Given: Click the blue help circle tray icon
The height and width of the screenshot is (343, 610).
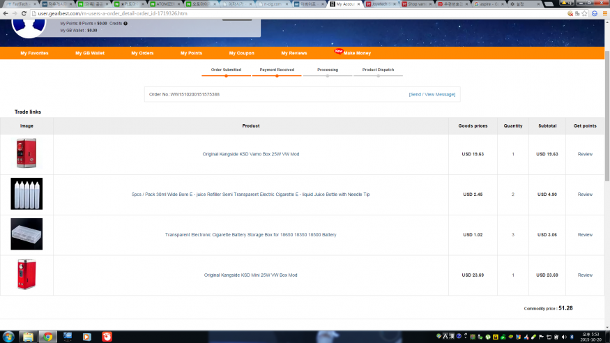Looking at the screenshot, I should [459, 336].
